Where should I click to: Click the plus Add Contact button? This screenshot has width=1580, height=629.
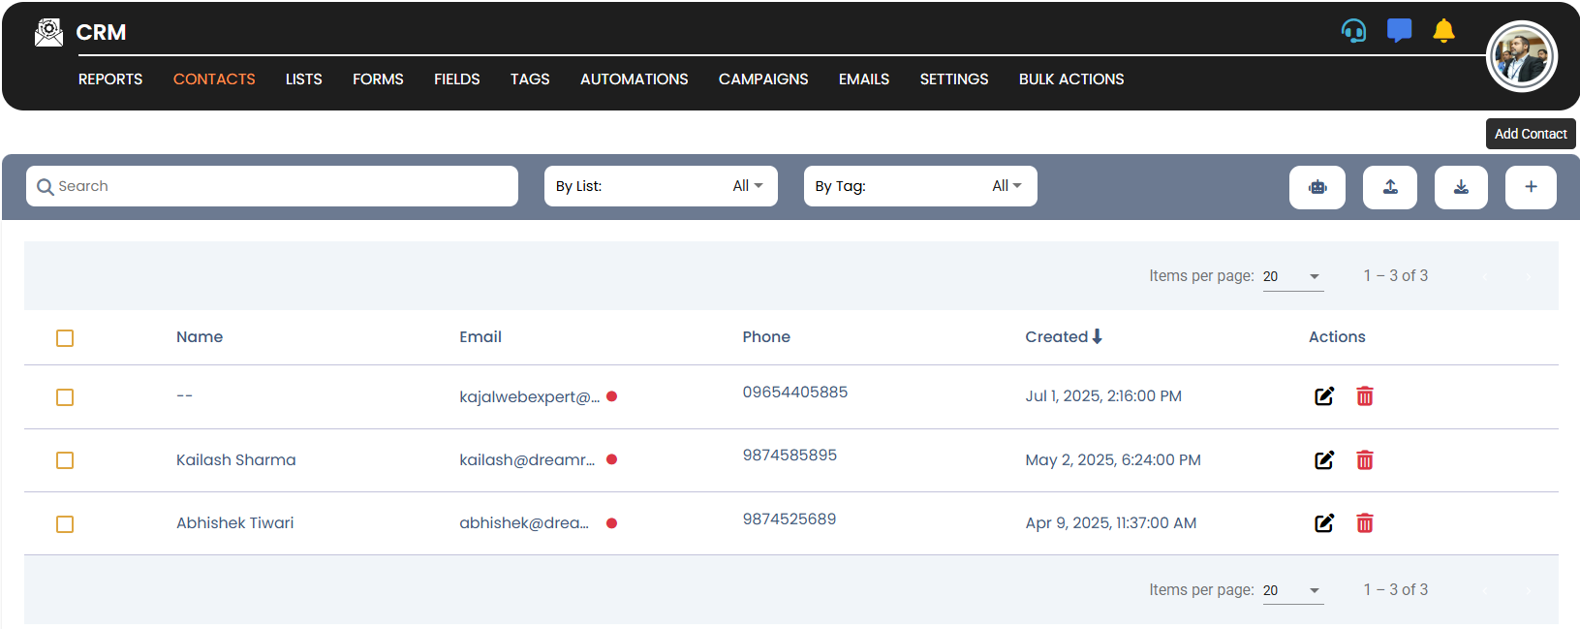point(1530,187)
